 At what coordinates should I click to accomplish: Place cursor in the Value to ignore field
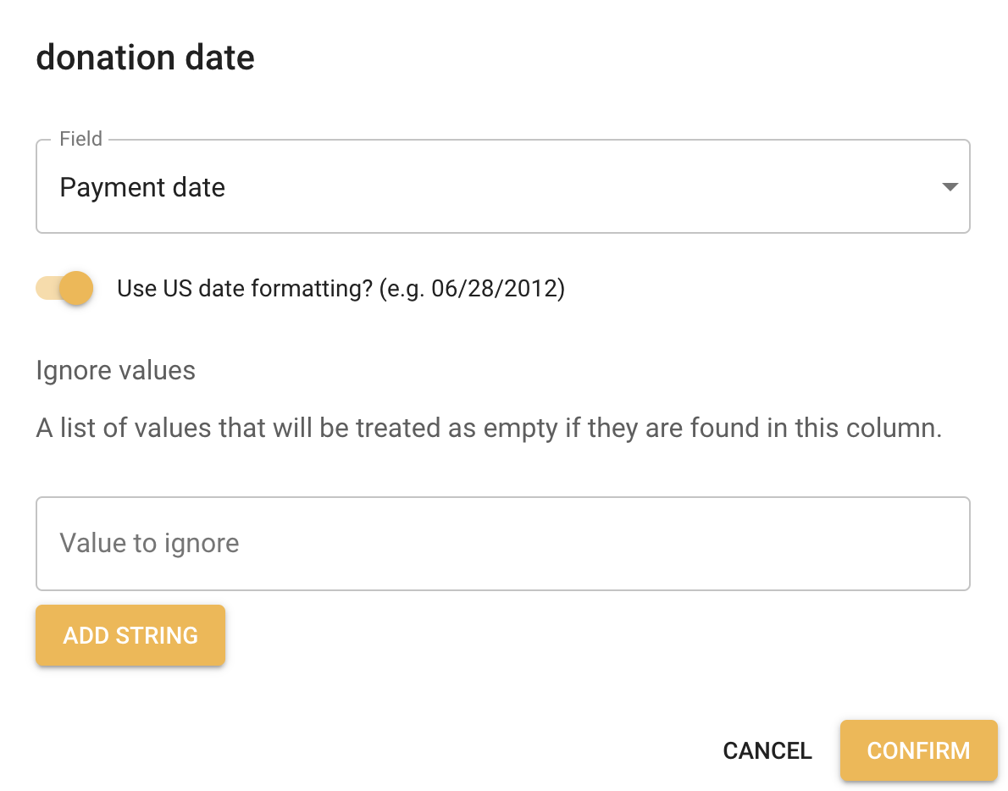(502, 543)
